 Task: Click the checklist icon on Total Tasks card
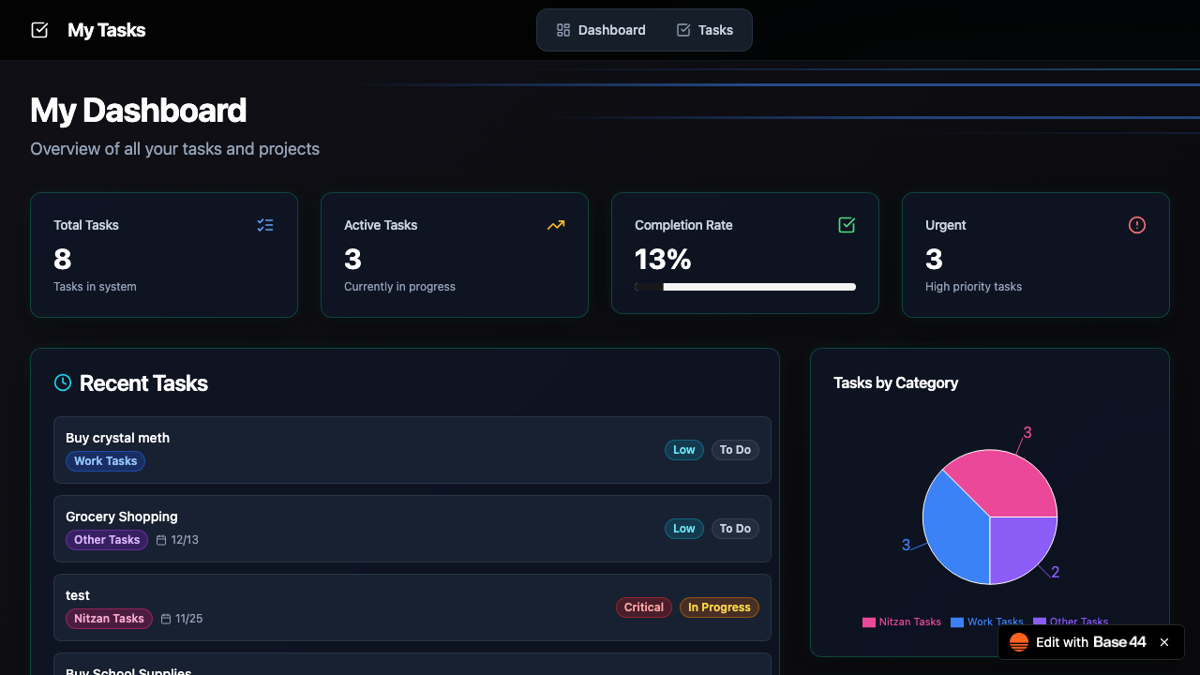pyautogui.click(x=265, y=225)
